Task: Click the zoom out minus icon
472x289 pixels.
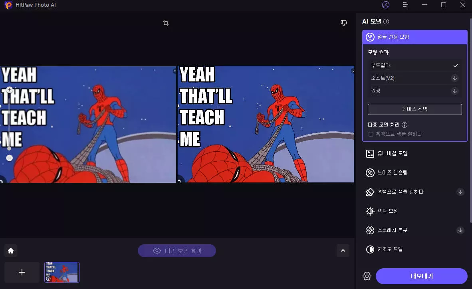Action: coord(10,158)
